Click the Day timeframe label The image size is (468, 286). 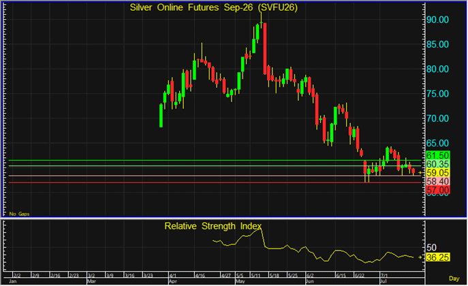454,279
